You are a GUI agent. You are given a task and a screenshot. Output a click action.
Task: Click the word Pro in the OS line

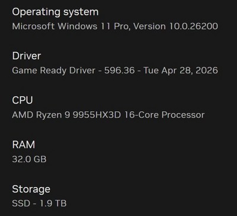122,27
